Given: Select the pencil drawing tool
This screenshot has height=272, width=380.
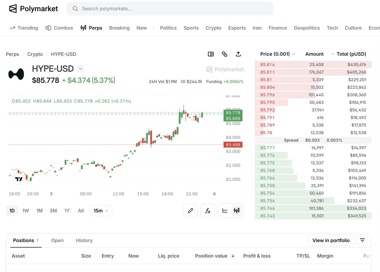Looking at the screenshot, I should pyautogui.click(x=191, y=211).
